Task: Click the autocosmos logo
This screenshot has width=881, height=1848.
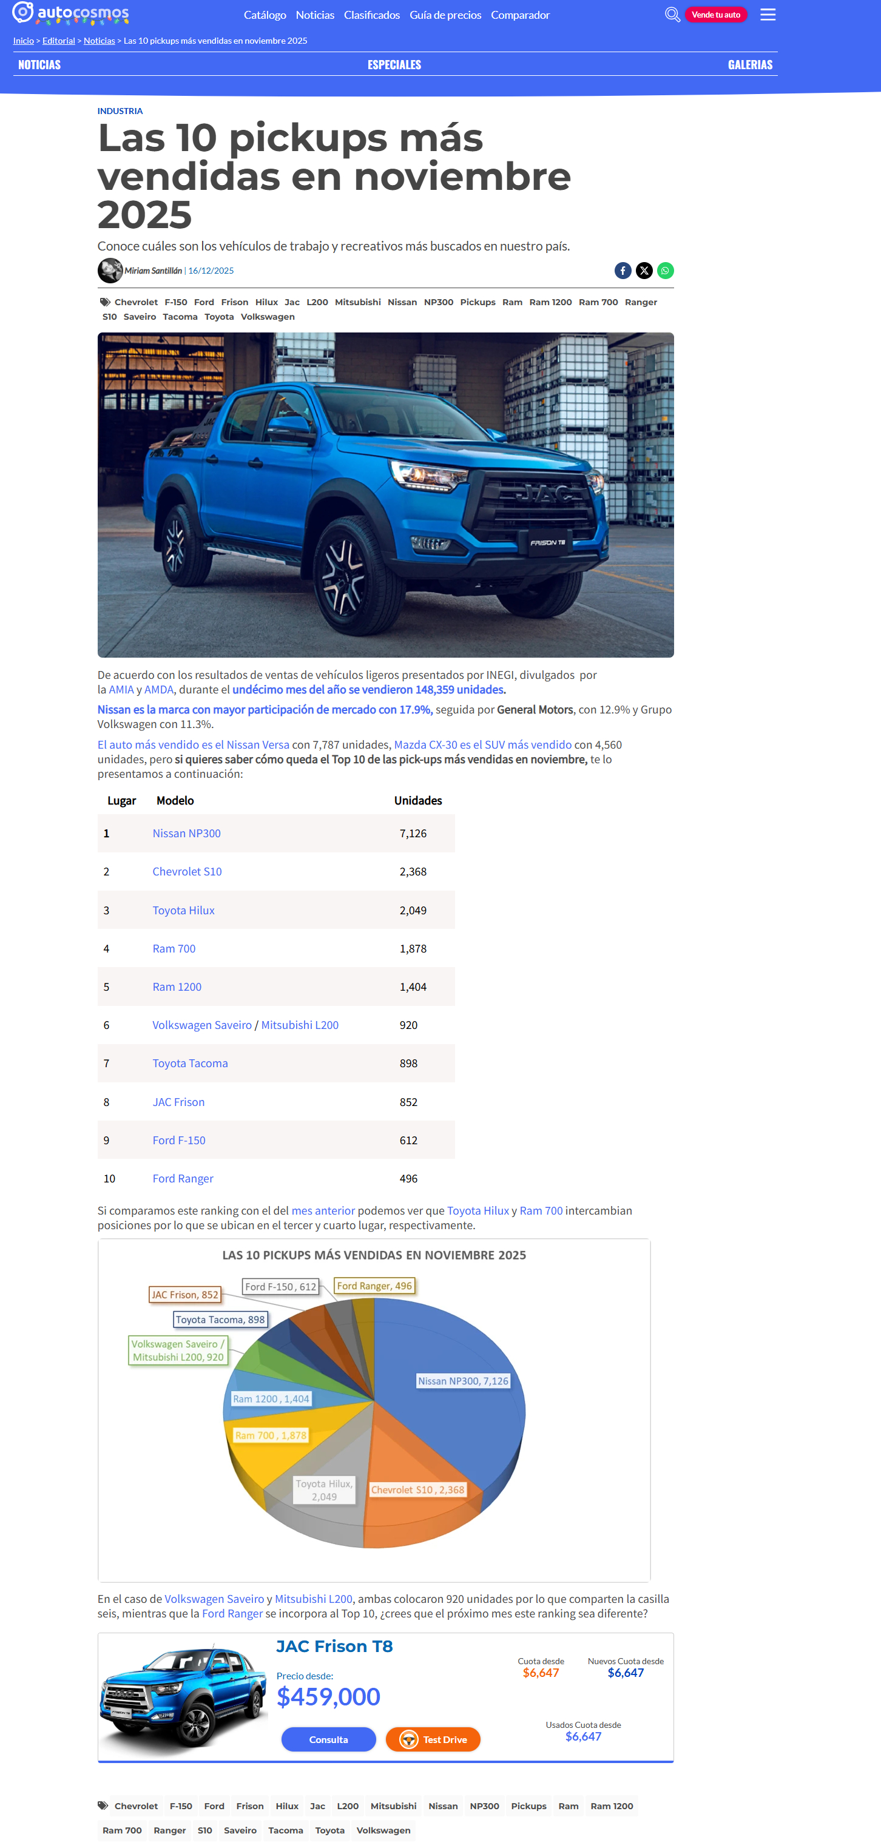Action: point(70,13)
